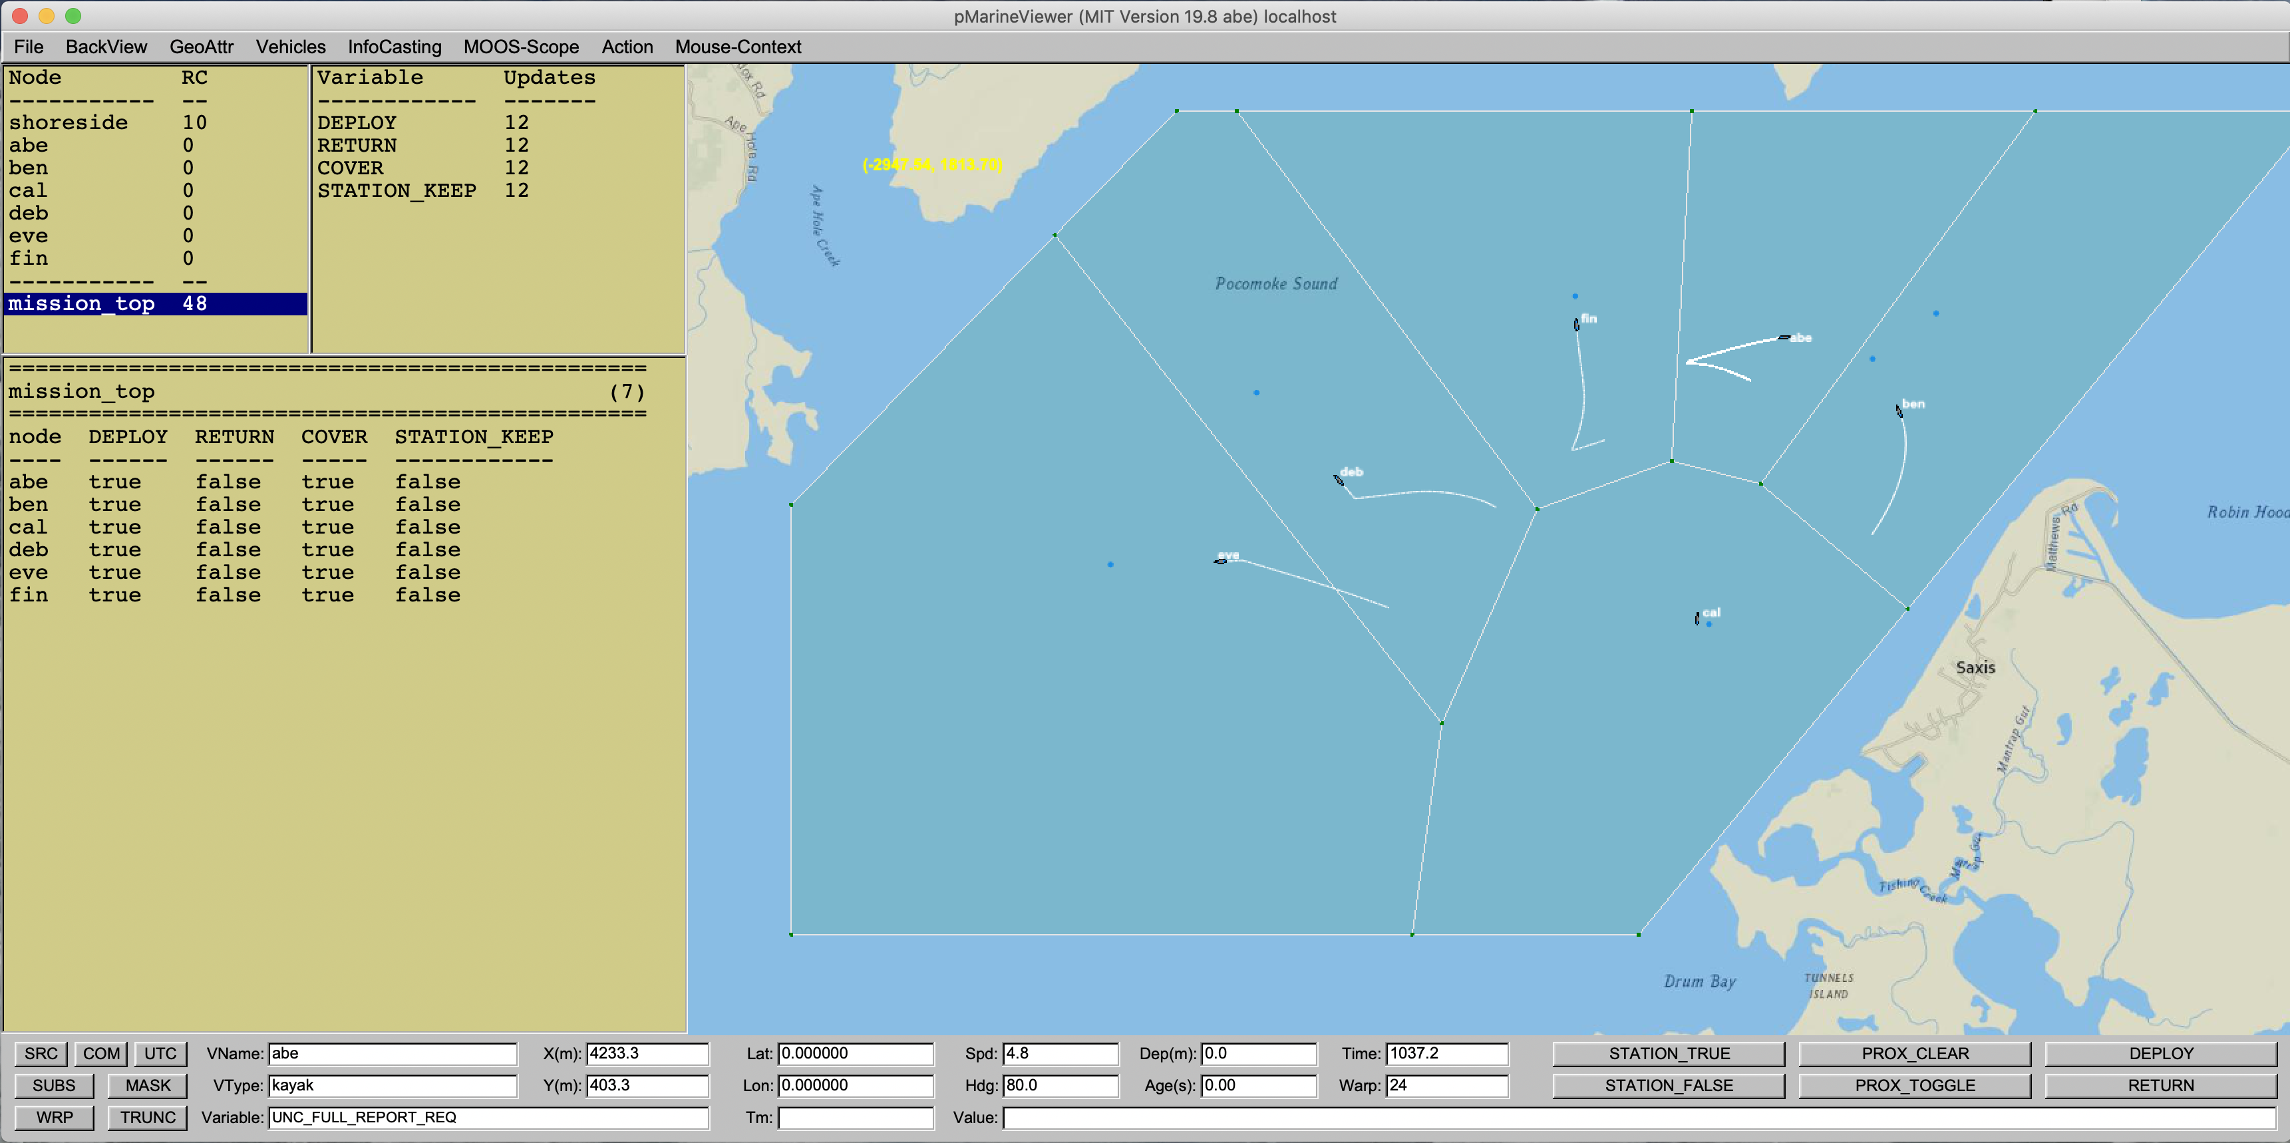Screen dimensions: 2290x1143
Task: Click the DEPLOY button
Action: point(2161,1053)
